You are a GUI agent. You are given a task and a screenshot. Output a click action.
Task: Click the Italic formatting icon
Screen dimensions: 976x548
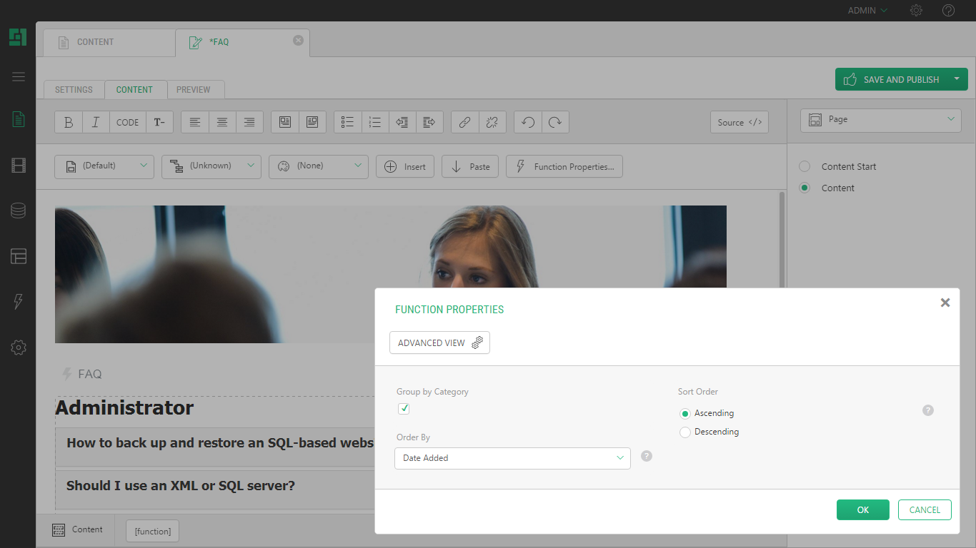point(96,122)
